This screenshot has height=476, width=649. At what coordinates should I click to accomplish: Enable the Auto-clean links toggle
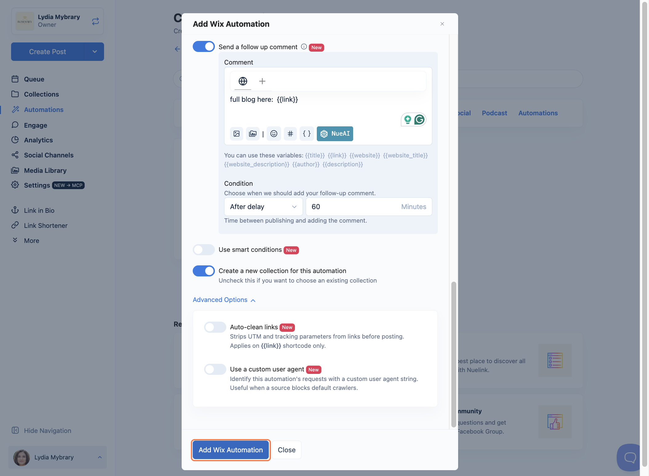(215, 327)
